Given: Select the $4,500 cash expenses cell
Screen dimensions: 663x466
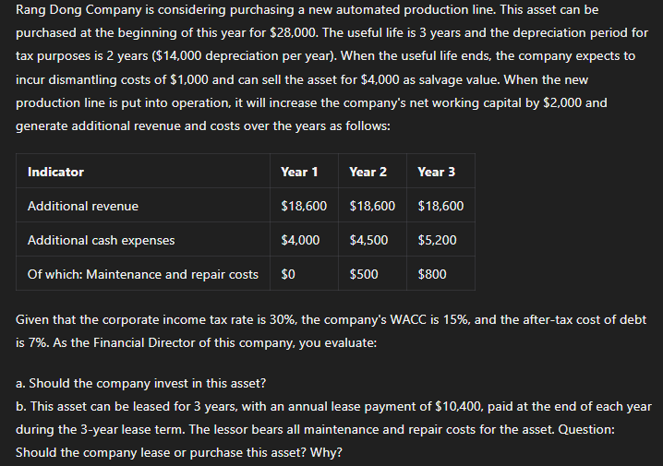Looking at the screenshot, I should 368,241.
